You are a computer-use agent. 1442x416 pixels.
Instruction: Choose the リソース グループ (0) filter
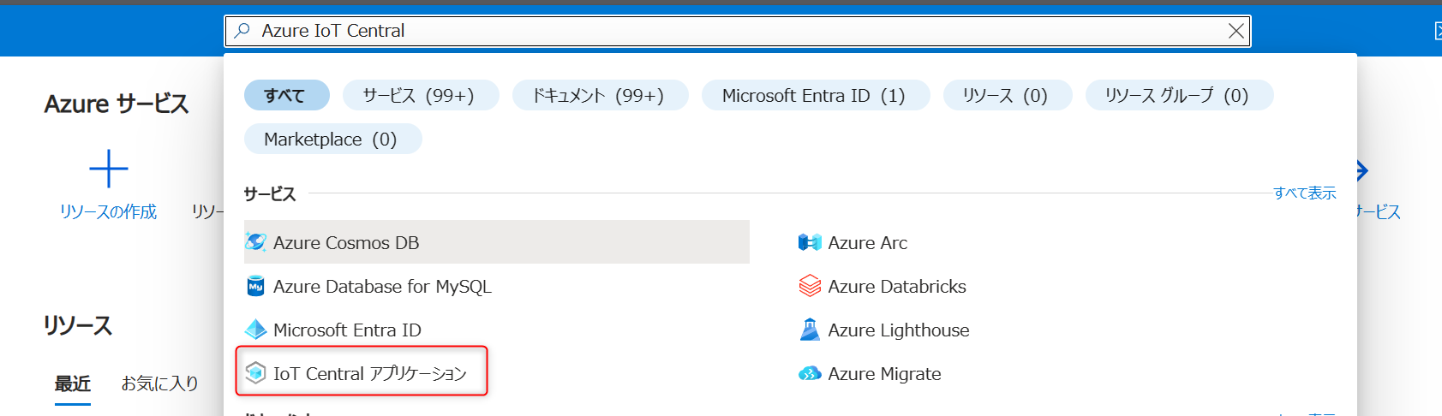(x=1178, y=95)
